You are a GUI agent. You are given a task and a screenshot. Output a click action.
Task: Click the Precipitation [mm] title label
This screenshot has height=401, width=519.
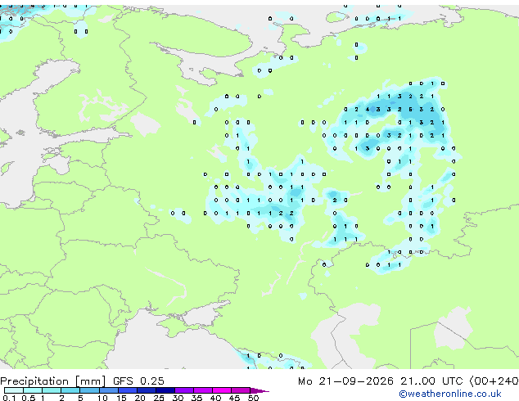click(x=53, y=381)
